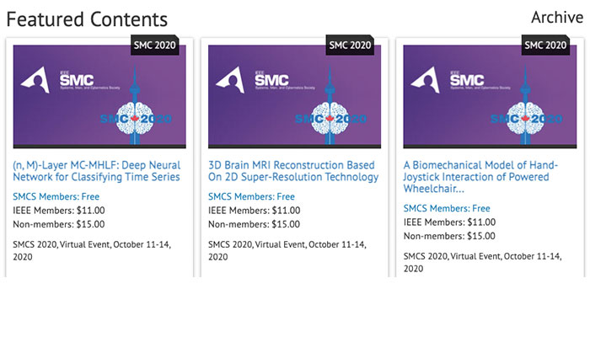Screen dimensions: 590x337
Task: Open the Archive link
Action: point(557,18)
